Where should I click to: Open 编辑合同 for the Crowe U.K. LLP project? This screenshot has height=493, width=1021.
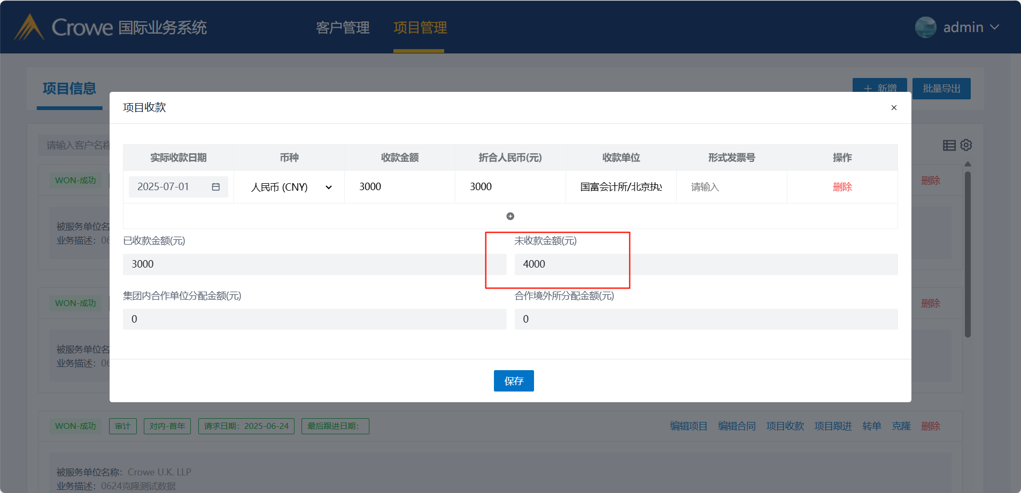[737, 426]
